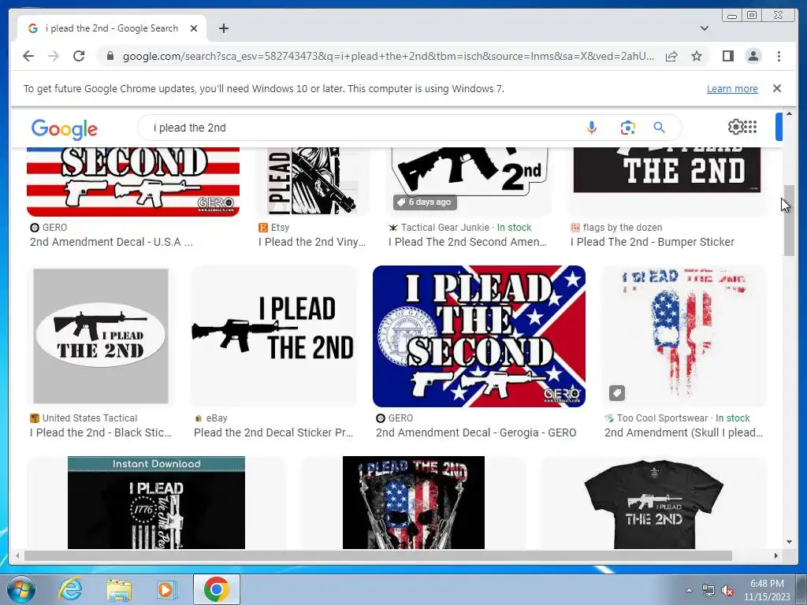
Task: Reload the current page
Action: coord(79,56)
